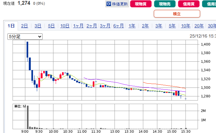Open the 10日 period tab
The width and height of the screenshot is (216, 133).
65,26
